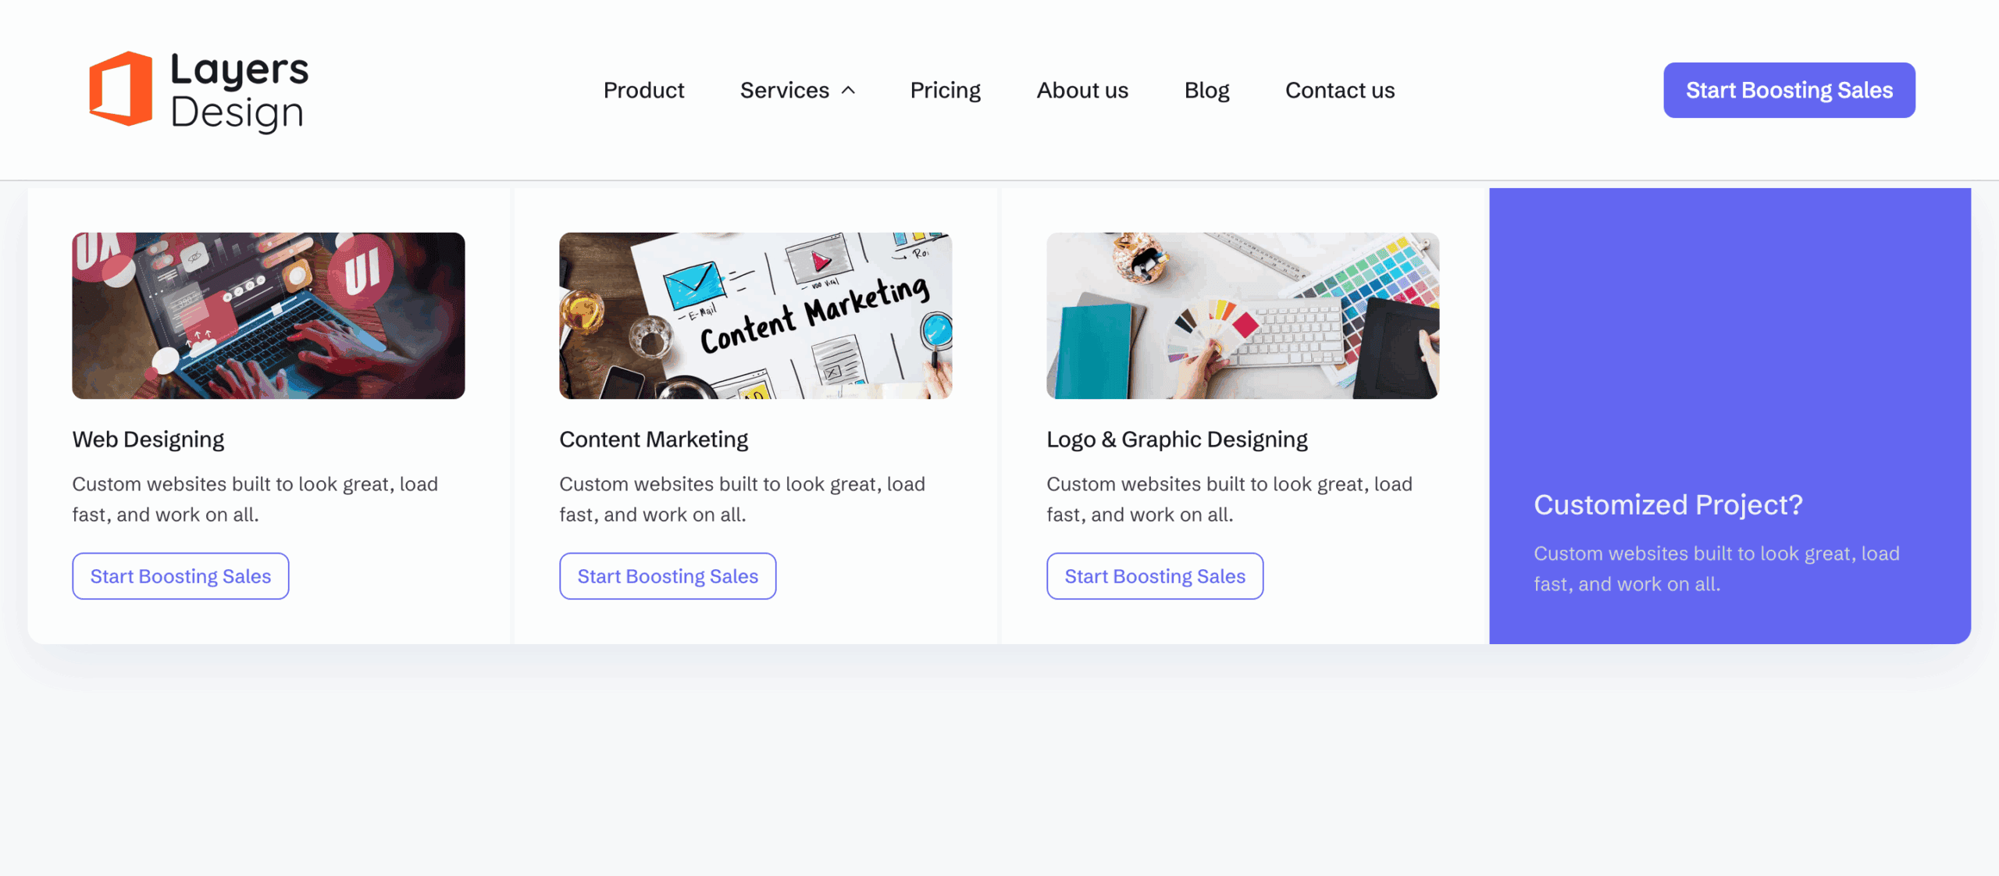1999x876 pixels.
Task: Hit Start Boosting Sales under Logo & Graphic Designing
Action: 1155,576
